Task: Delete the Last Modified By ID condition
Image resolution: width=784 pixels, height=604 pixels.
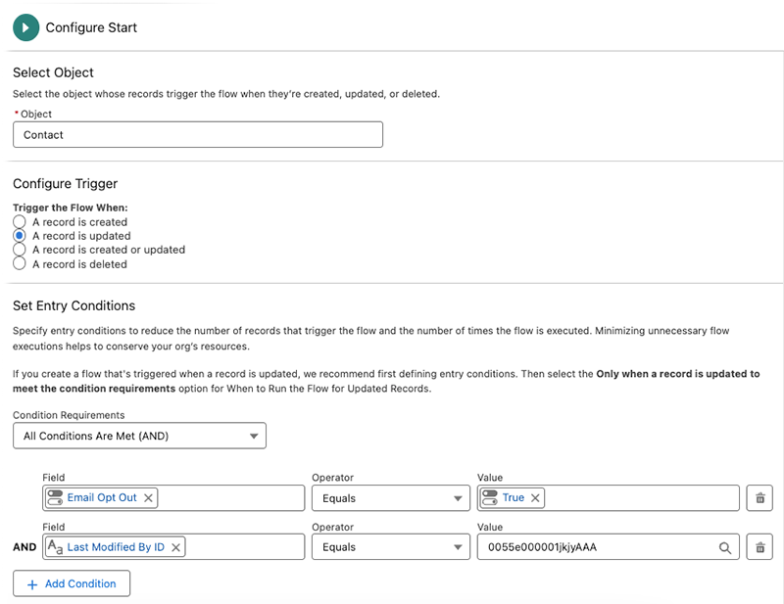Action: coord(759,547)
